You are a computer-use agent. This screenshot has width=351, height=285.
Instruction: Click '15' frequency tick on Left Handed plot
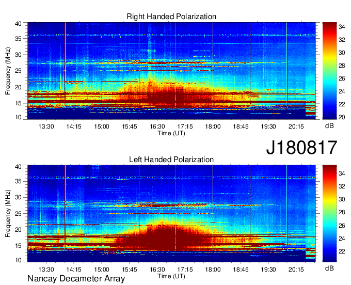click(19, 246)
